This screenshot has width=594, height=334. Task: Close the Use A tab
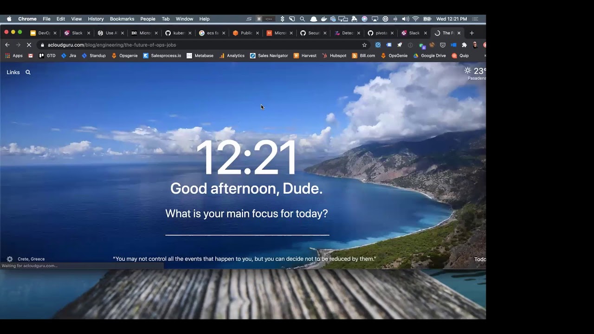point(123,33)
